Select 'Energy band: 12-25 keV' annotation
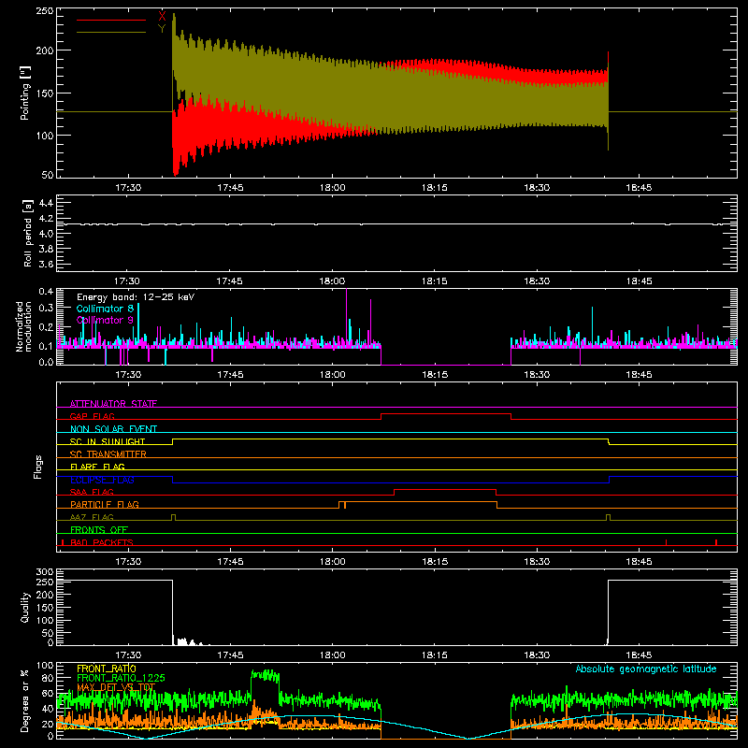This screenshot has height=748, width=748. point(136,296)
